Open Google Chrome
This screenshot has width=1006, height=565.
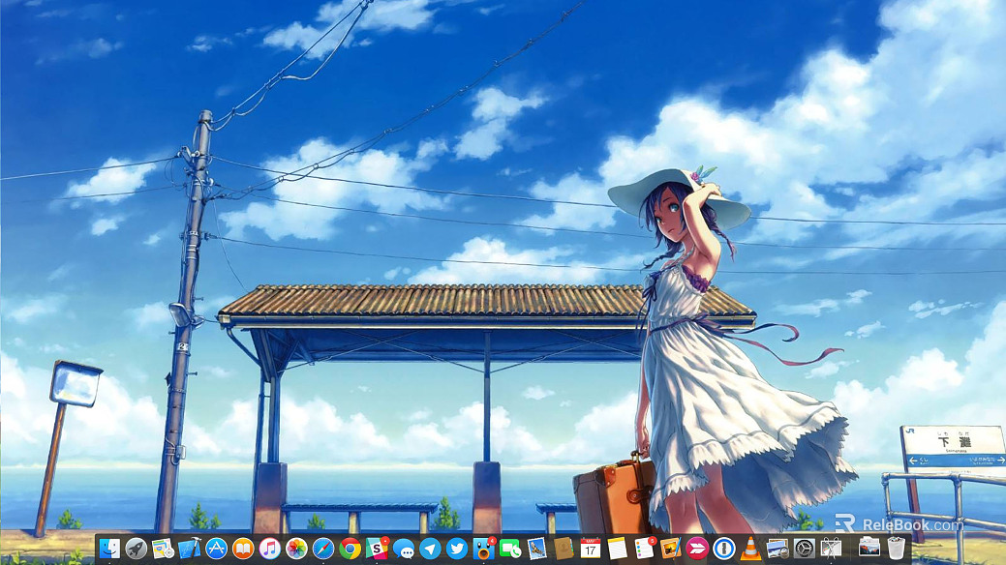click(x=350, y=549)
